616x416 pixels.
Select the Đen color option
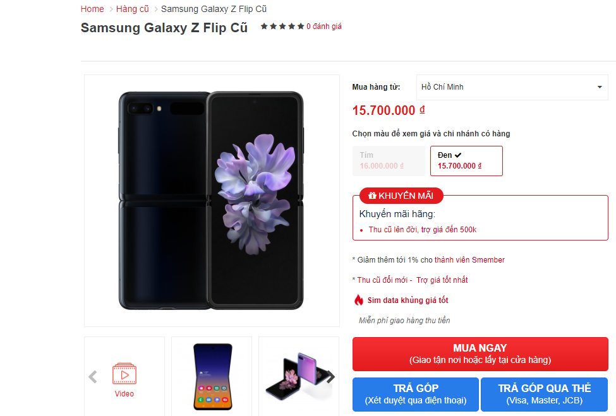point(466,161)
